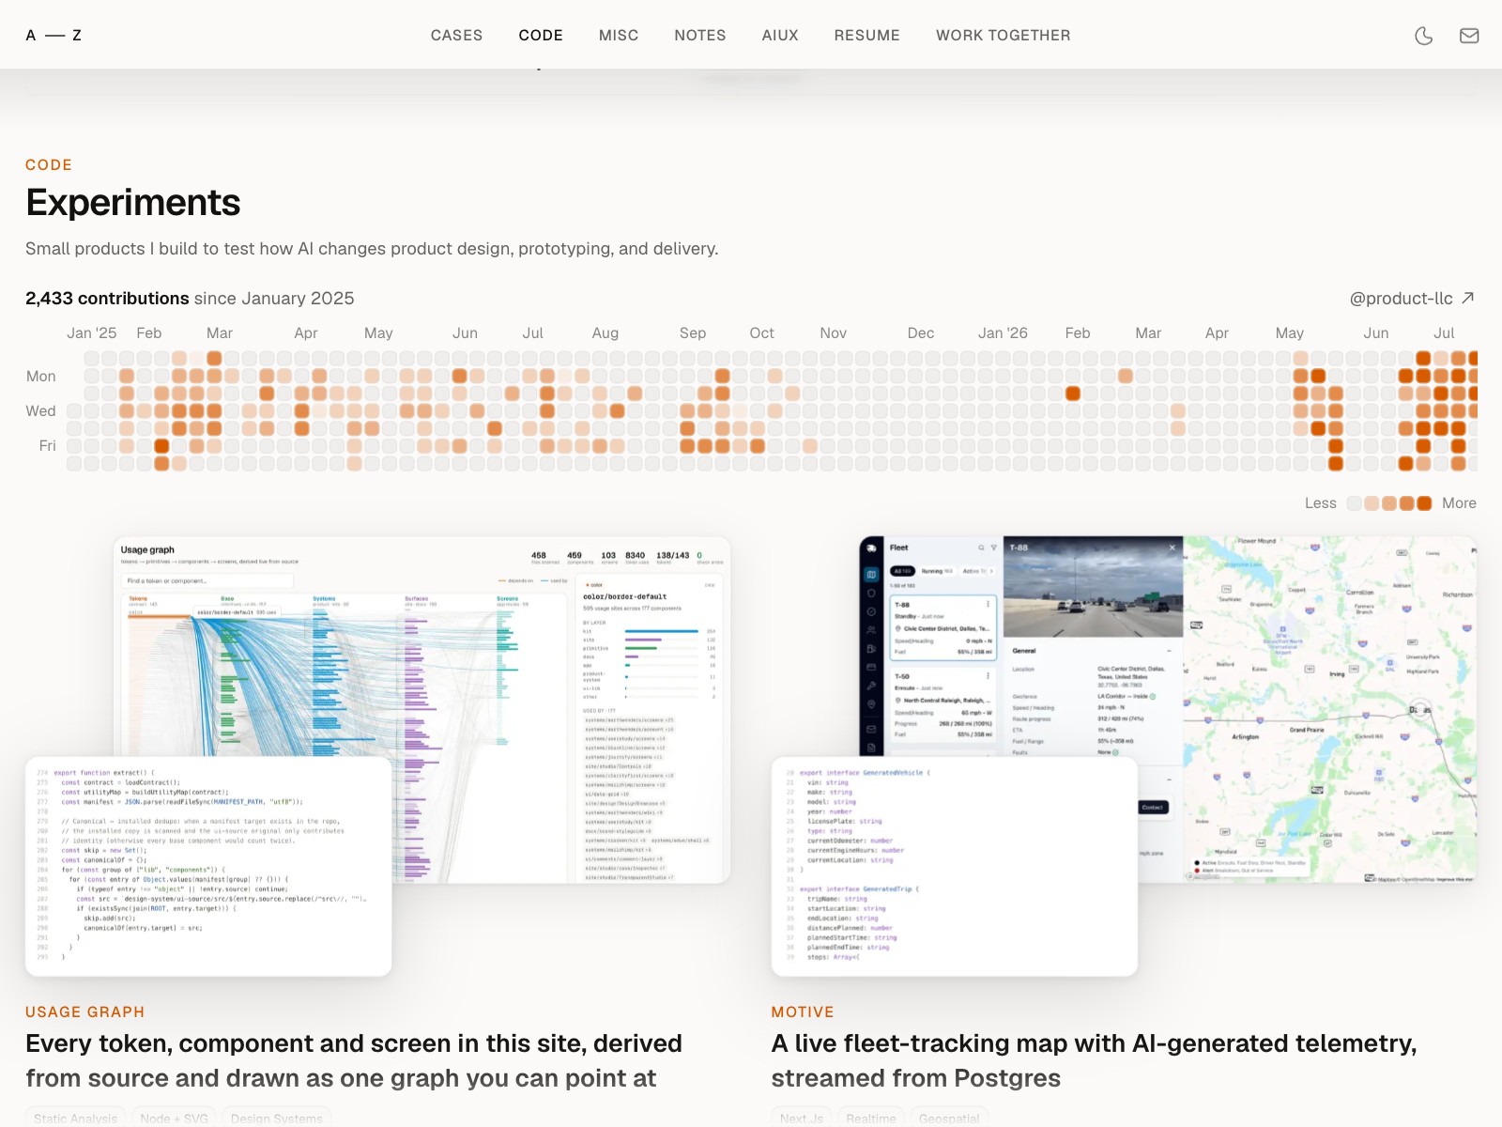Open the extract() function code snippet card

[208, 866]
